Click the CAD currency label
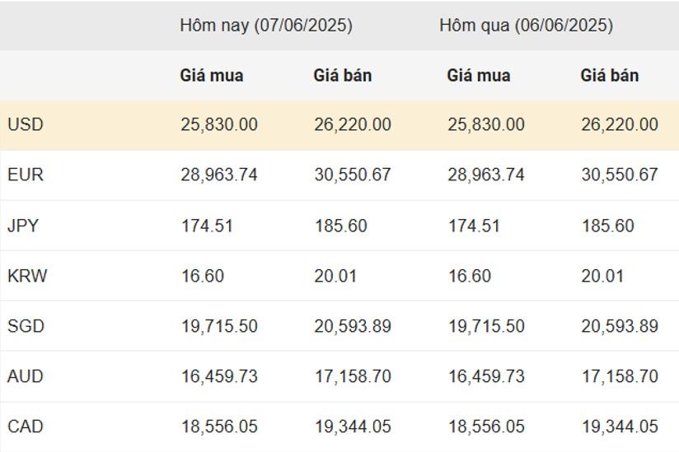The image size is (679, 452). tap(26, 426)
